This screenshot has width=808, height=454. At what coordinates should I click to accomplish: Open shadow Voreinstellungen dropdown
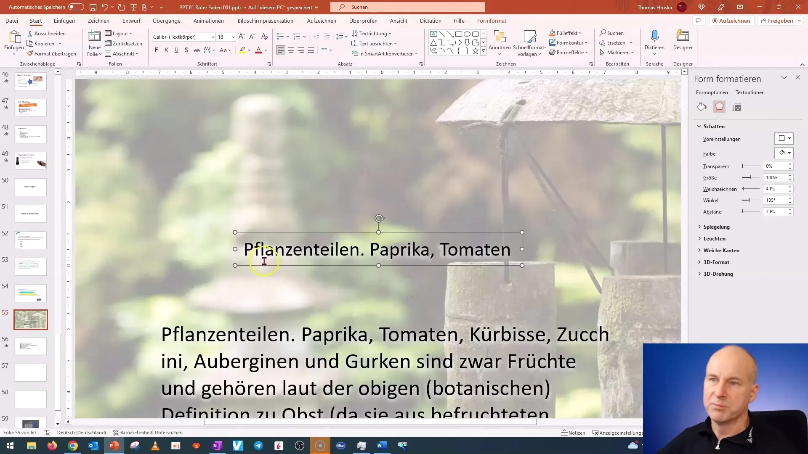[x=784, y=138]
